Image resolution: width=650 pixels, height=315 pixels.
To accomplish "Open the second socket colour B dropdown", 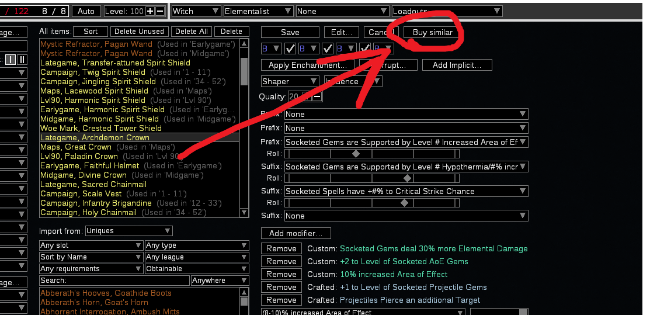I will pyautogui.click(x=309, y=49).
